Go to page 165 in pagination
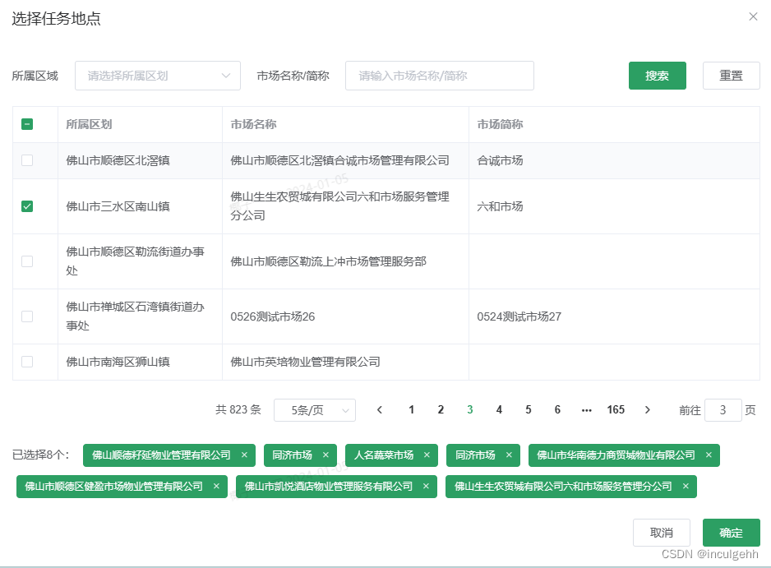Screen dimensions: 771x568 coord(616,409)
